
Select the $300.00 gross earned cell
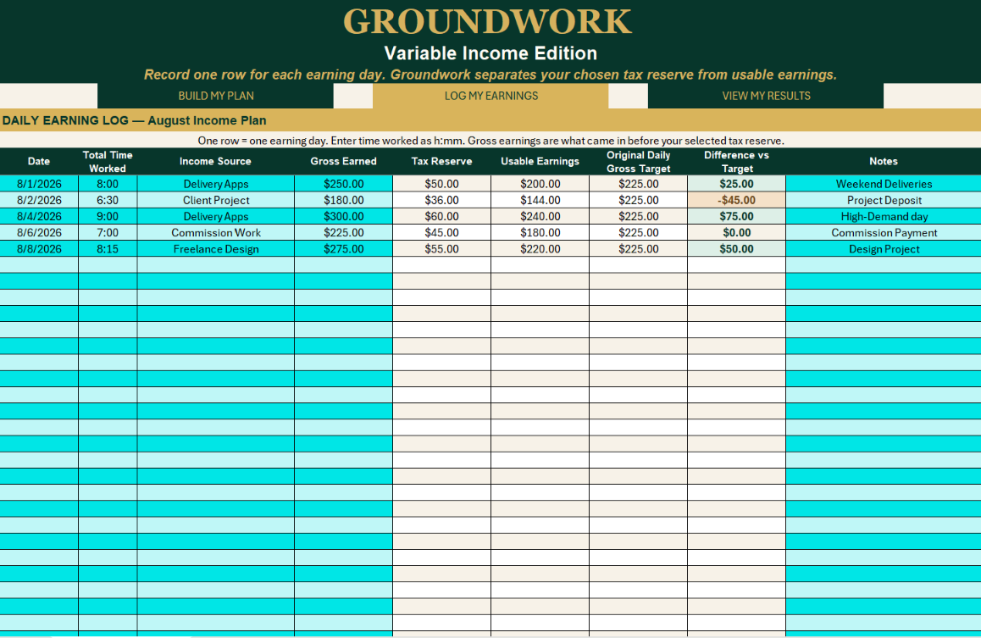click(x=343, y=216)
